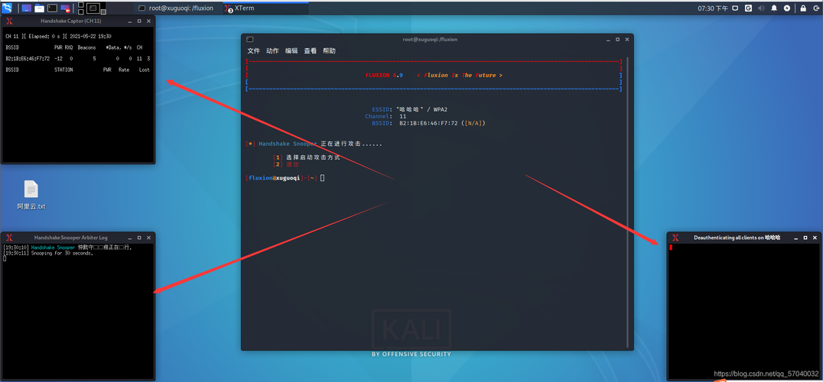Minimize the Handshake Captor window

click(x=129, y=21)
